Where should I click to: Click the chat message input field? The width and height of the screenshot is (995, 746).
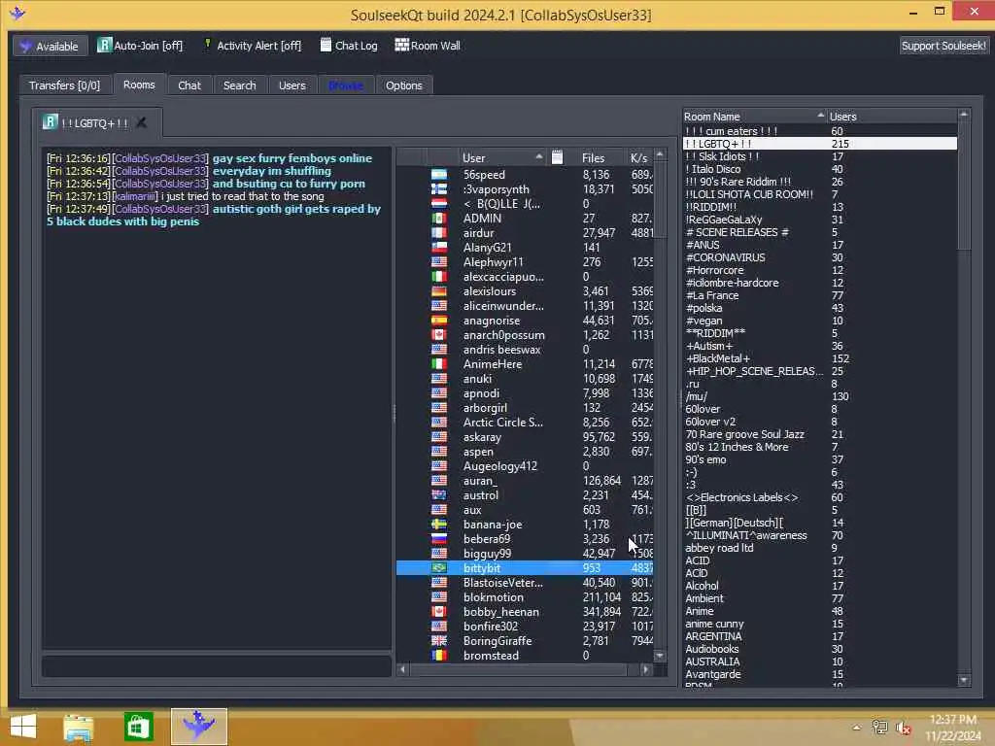point(217,666)
